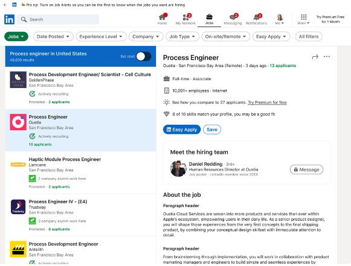Click the lightbulb icon beside applicant comparison
This screenshot has height=266, width=351.
click(x=166, y=103)
